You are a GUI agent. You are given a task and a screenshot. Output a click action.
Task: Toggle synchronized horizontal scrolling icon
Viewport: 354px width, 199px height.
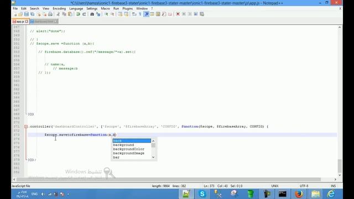tap(126, 14)
